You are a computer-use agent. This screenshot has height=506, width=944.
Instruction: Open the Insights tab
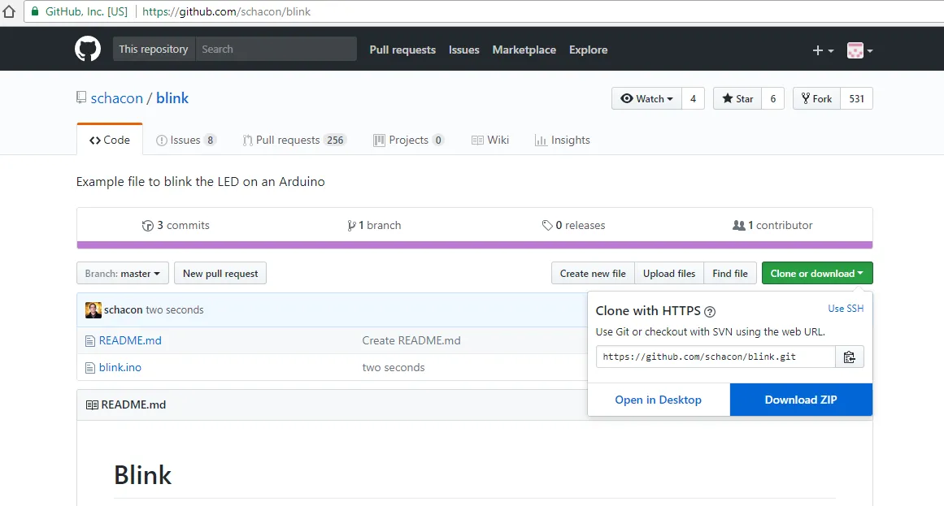pyautogui.click(x=563, y=141)
